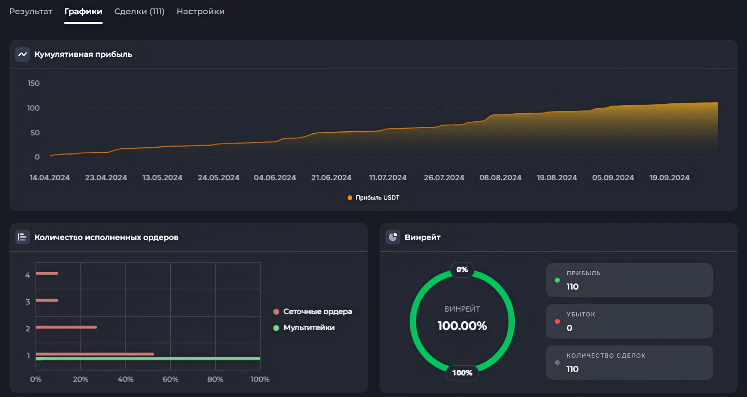The height and width of the screenshot is (397, 747).
Task: Click the winrate pie chart icon
Action: coord(393,237)
